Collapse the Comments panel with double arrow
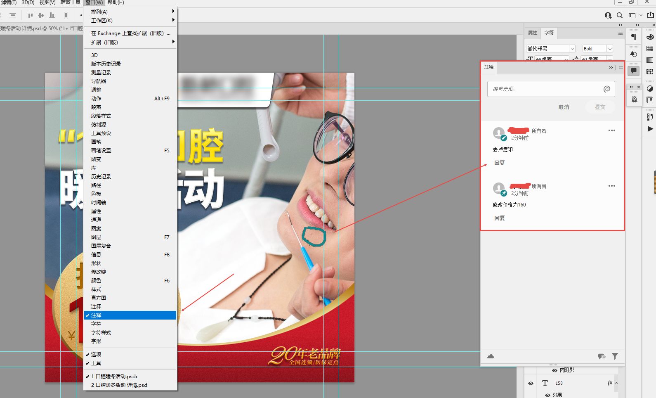The image size is (656, 398). pos(611,67)
